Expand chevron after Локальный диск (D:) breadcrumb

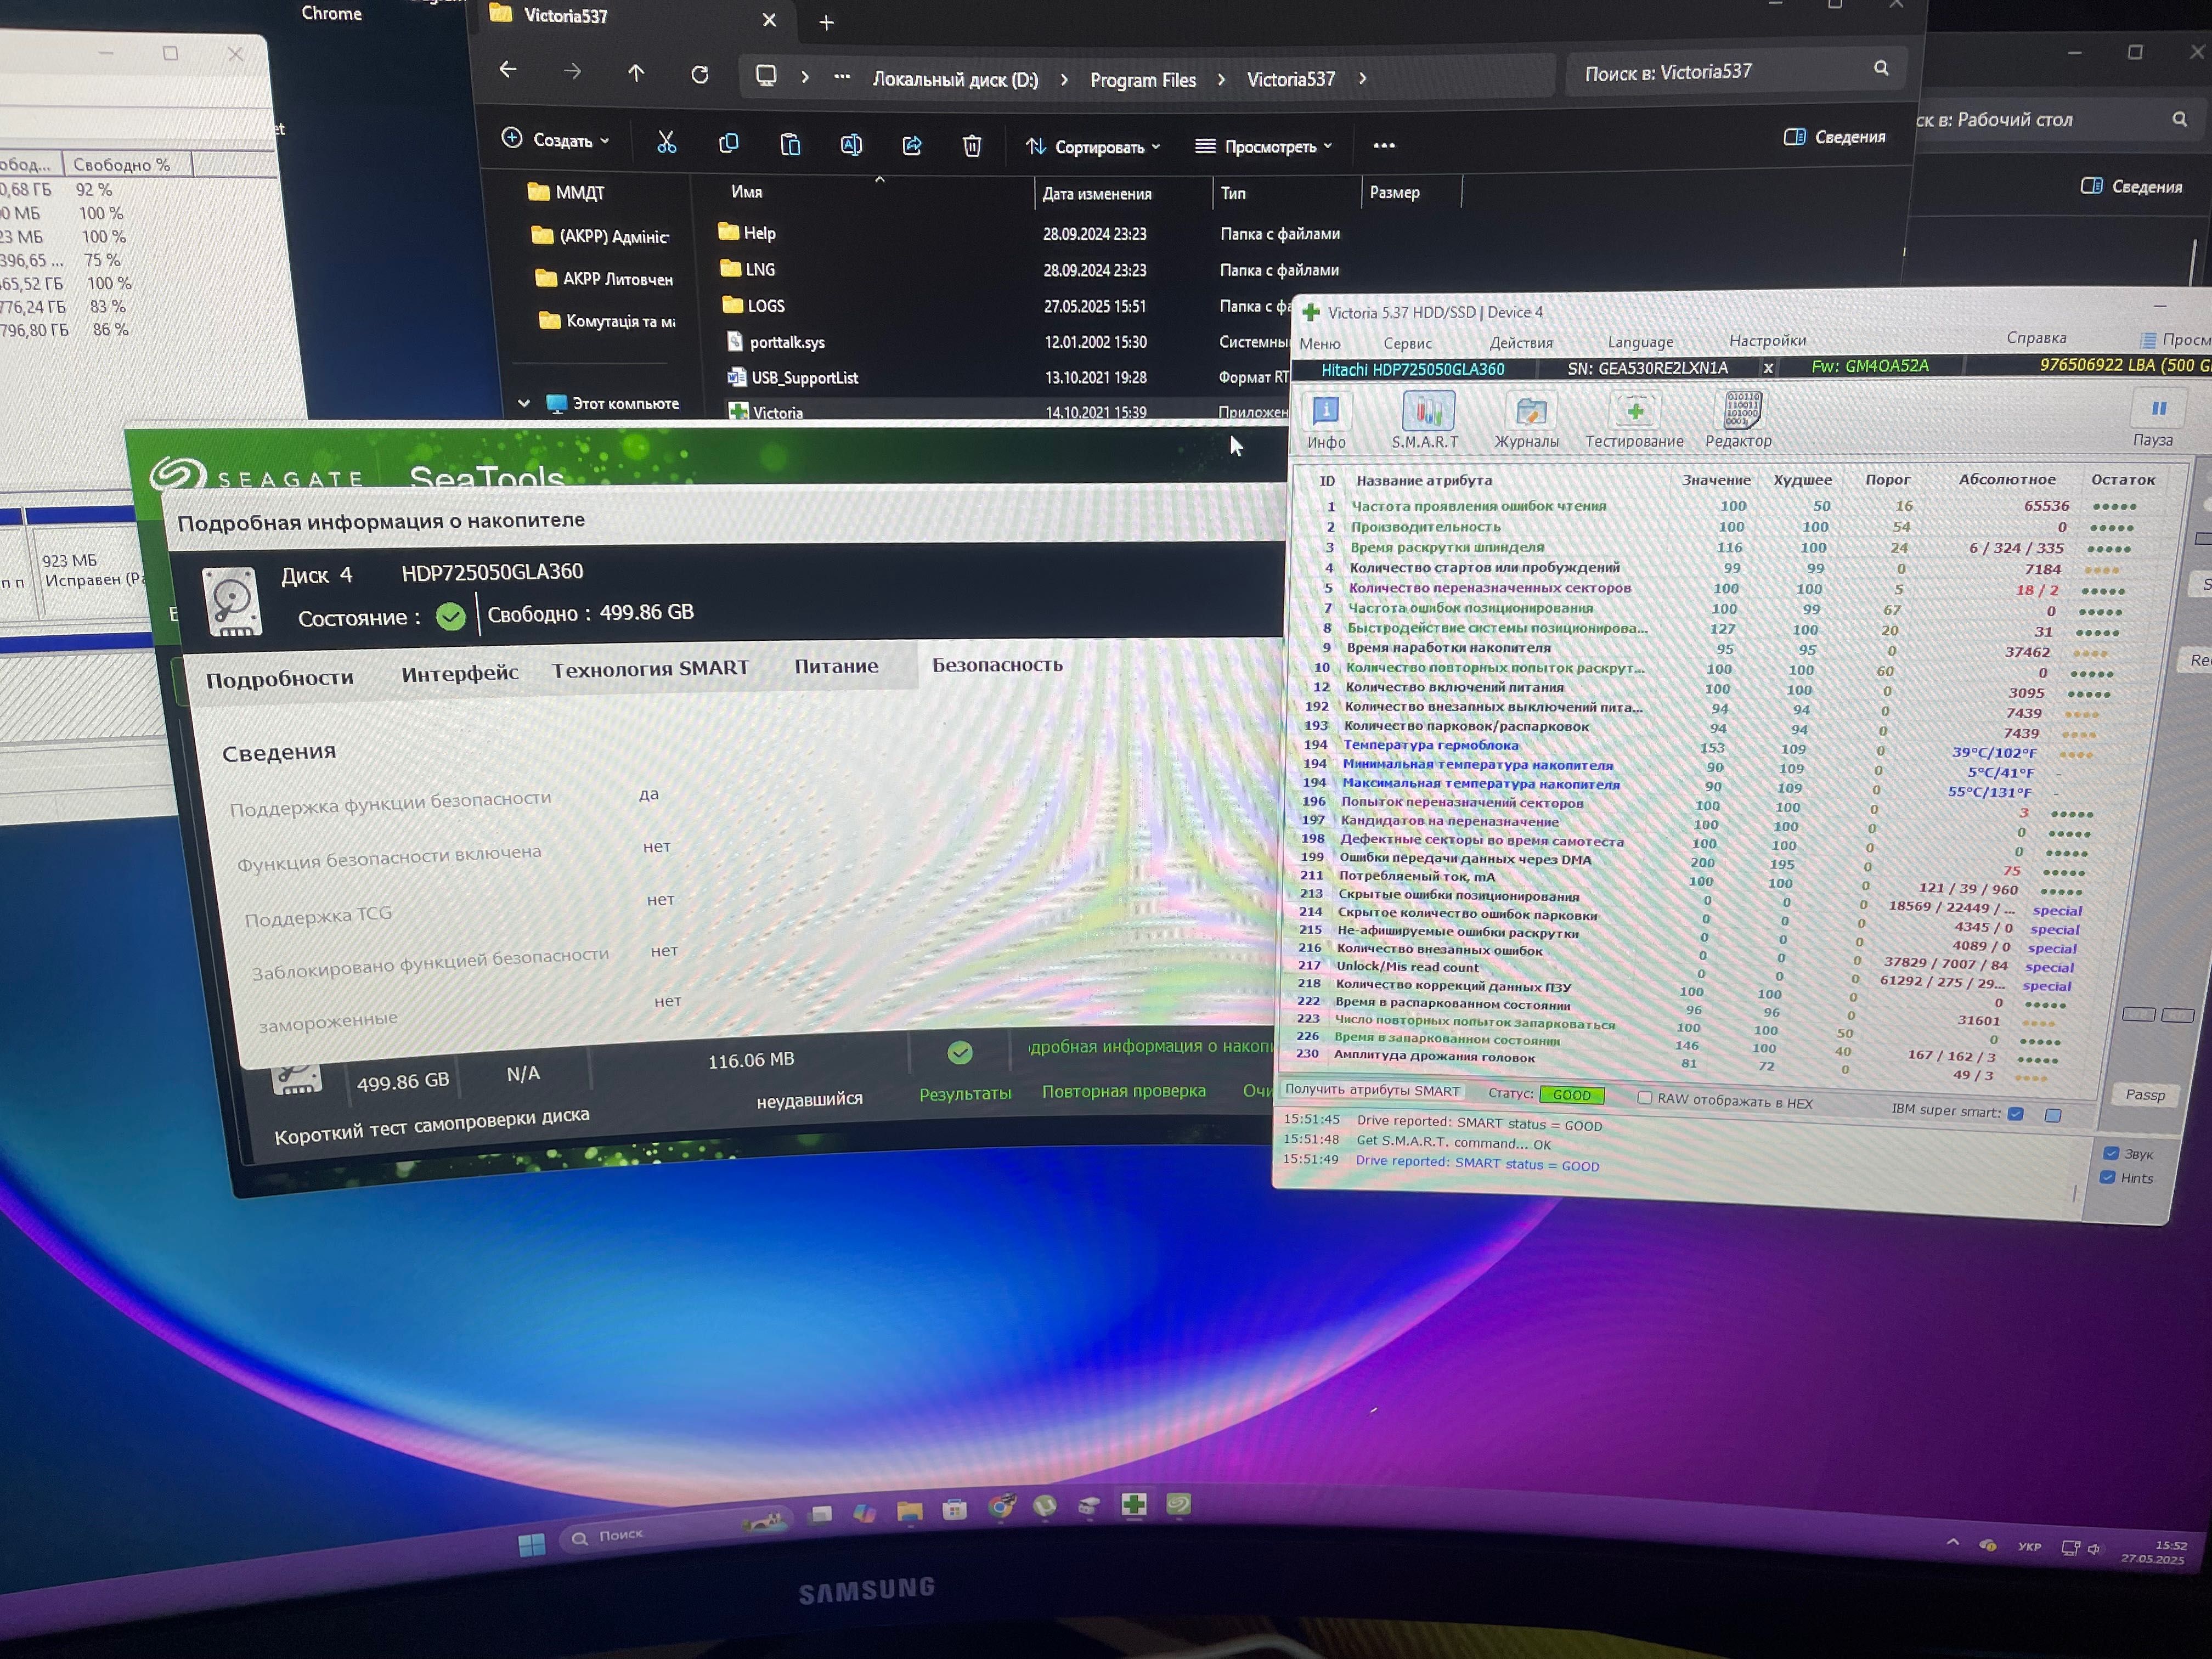coord(1064,79)
